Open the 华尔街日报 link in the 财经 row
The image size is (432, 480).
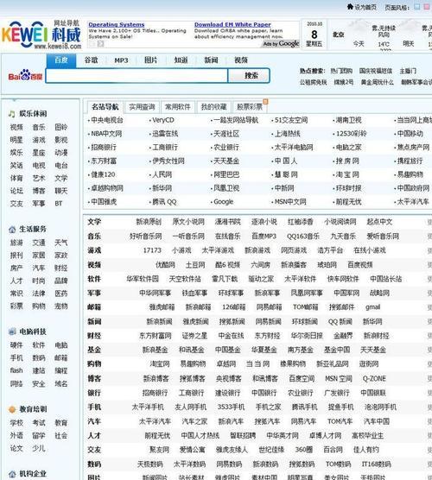[307, 336]
